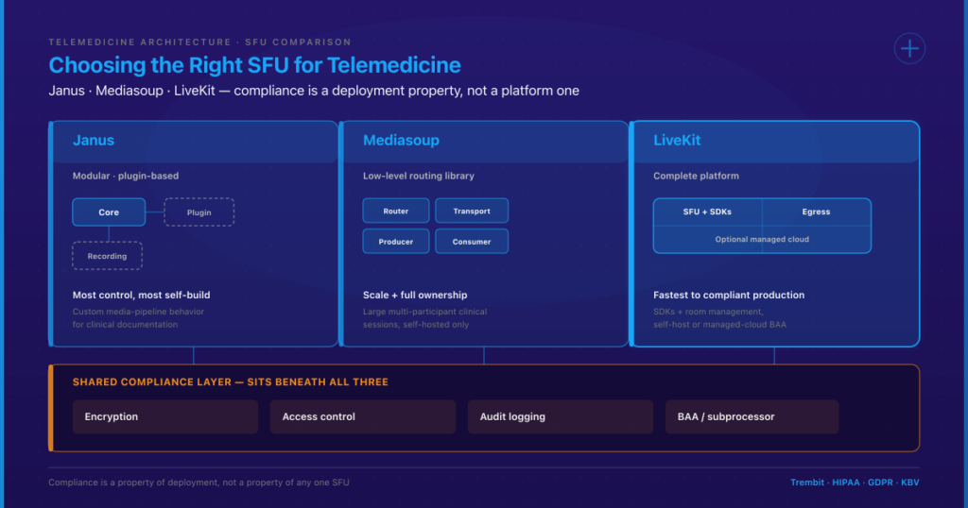968x508 pixels.
Task: Click the plus circle icon
Action: 909,49
